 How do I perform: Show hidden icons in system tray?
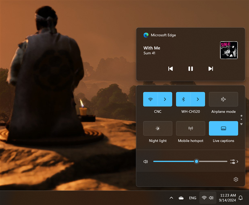(x=171, y=198)
